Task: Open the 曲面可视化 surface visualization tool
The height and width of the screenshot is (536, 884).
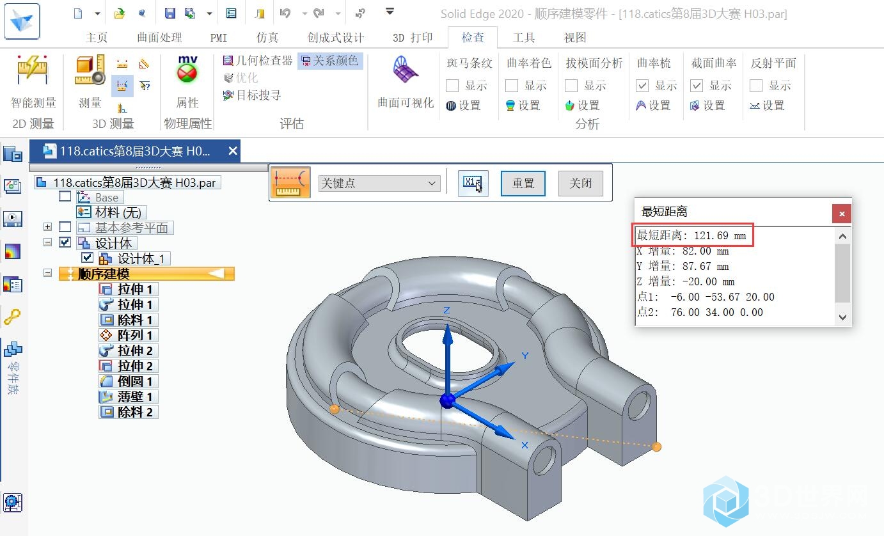Action: point(406,82)
